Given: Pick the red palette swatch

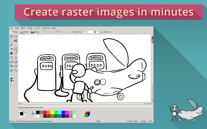Looking at the screenshot, I should (45, 113).
